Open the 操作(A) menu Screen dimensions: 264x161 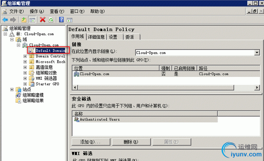[37, 11]
